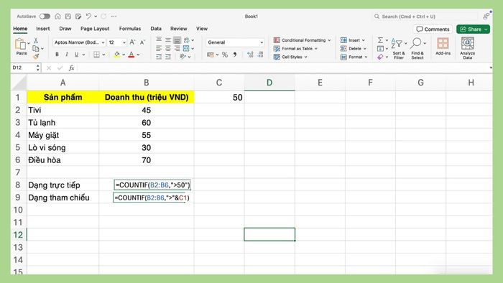This screenshot has width=503, height=283.
Task: Click the accounting currency format icon
Action: coord(211,55)
